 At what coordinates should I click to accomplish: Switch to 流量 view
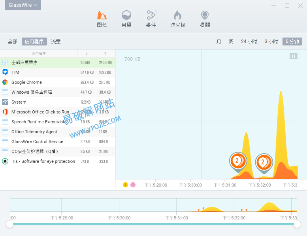tap(56, 42)
